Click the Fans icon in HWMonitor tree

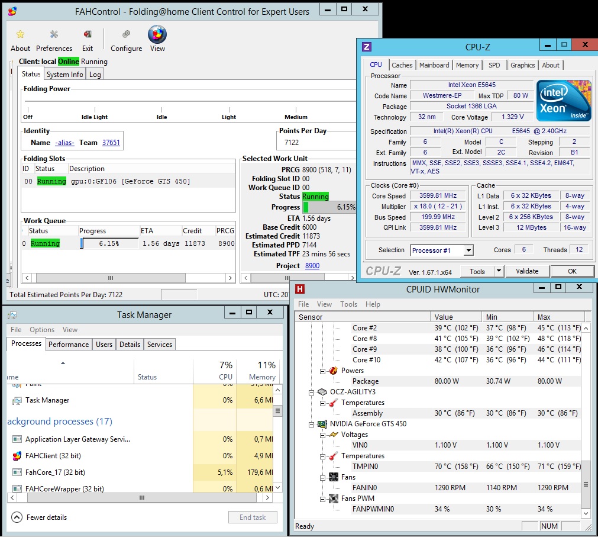(334, 477)
